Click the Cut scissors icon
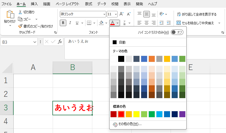Viewport: 226px width, 133px height. tap(20, 12)
